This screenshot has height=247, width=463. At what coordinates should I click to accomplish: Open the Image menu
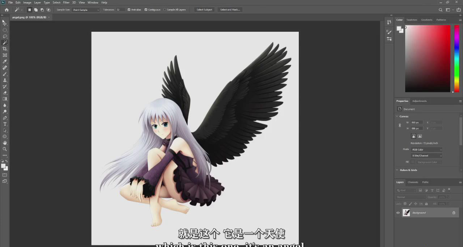(x=27, y=3)
